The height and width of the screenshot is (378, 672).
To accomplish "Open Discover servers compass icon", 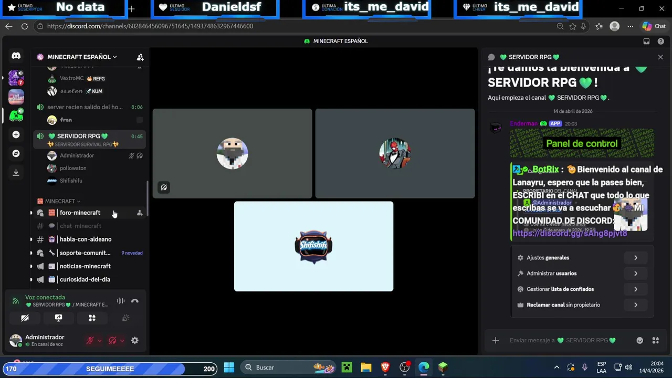I will coord(16,153).
